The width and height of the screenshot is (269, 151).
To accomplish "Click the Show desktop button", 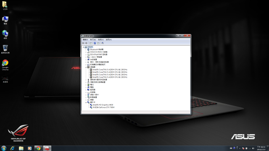I will (268, 148).
